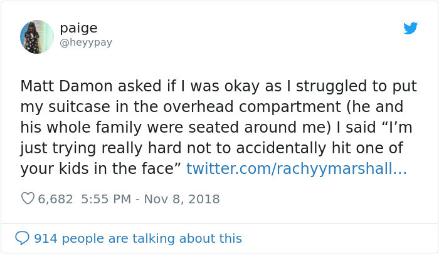Open the @heyypay handle link
Viewport: 439px width, 254px height.
[87, 42]
